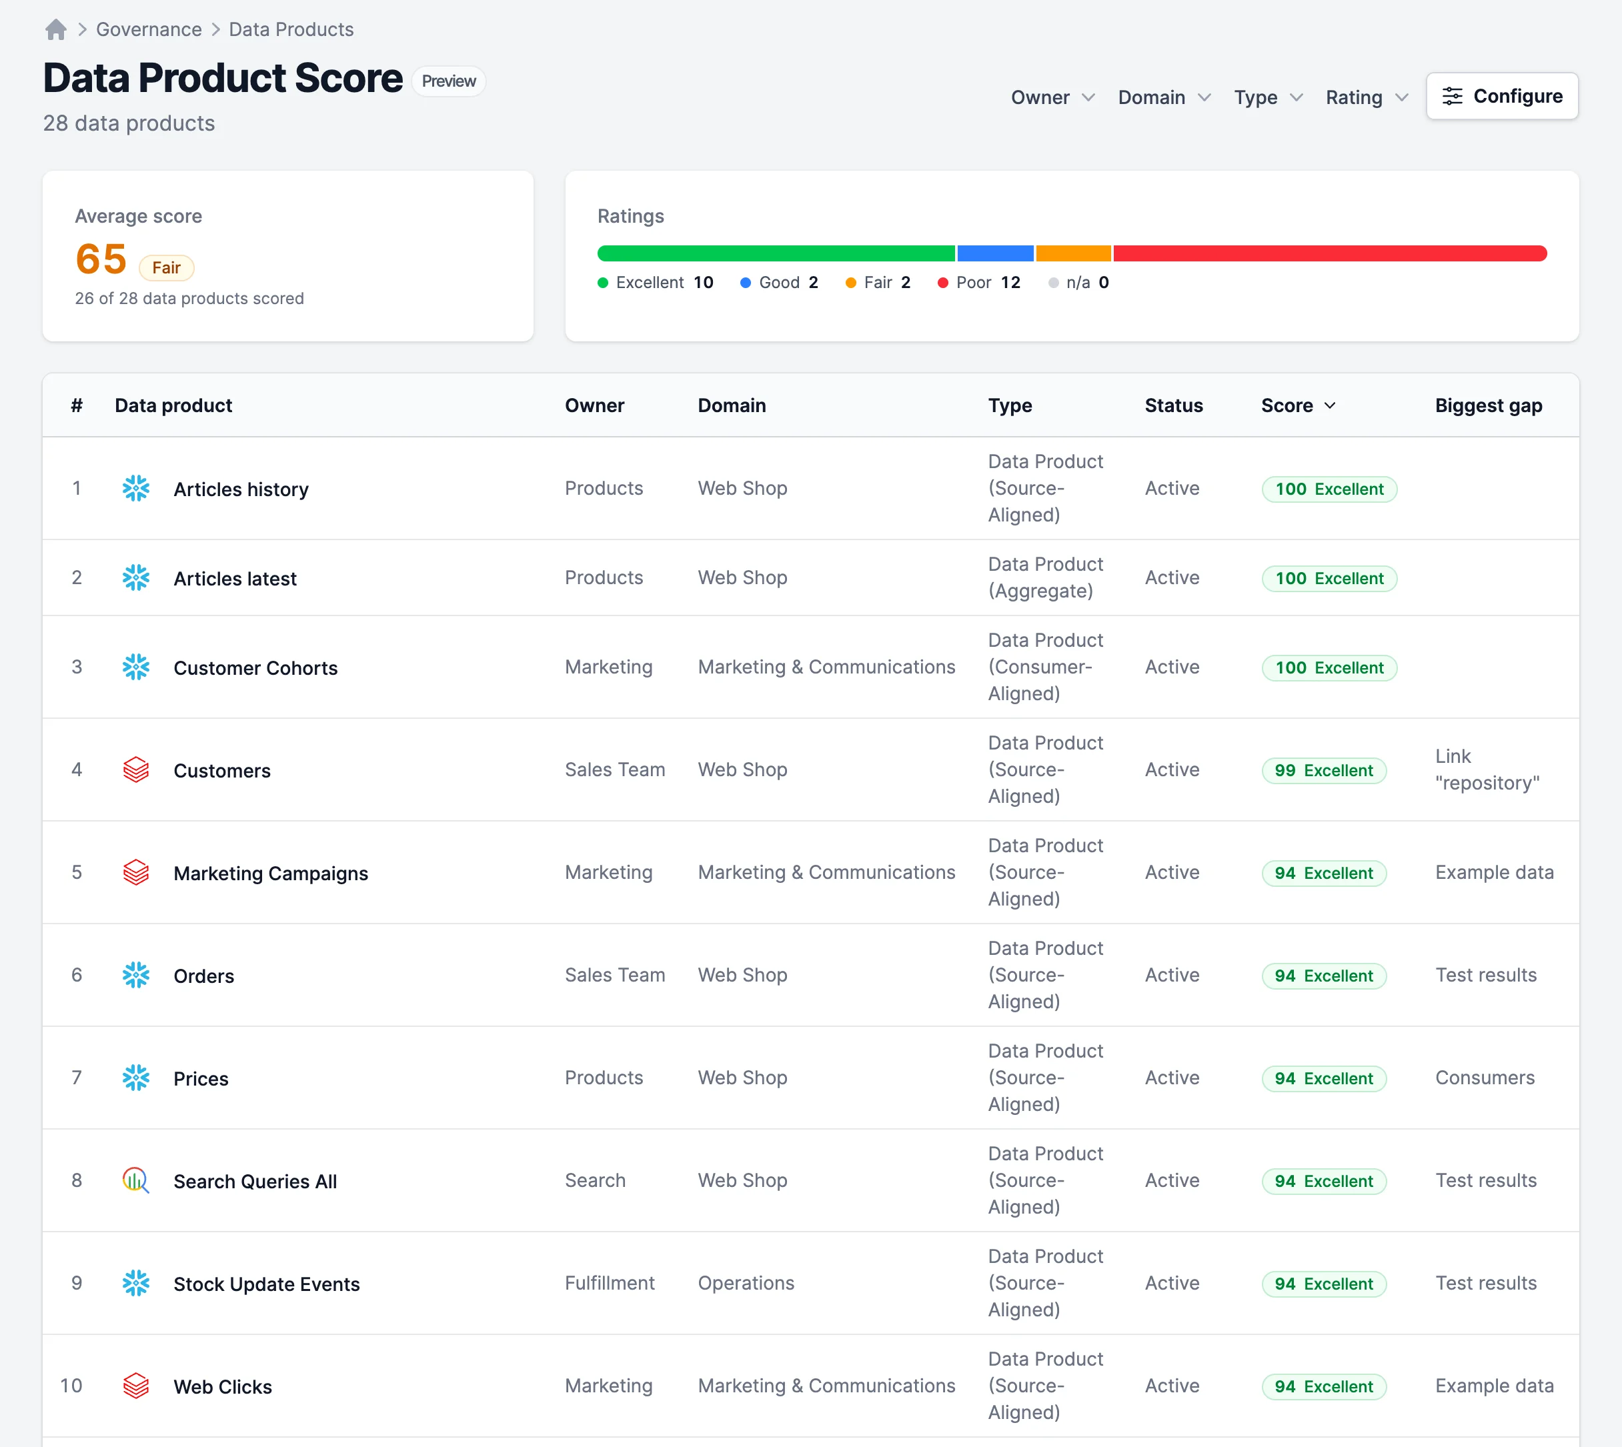The image size is (1622, 1447).
Task: Click the Snowflake icon next to Prices
Action: [x=136, y=1078]
